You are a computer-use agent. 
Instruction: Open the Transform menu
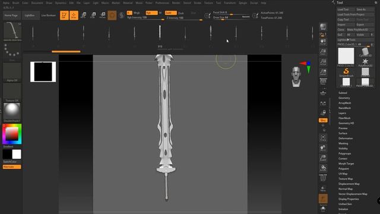pos(230,3)
